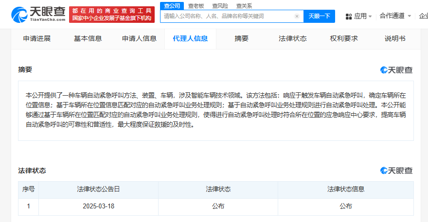Switch to the 查关系 search tab

pyautogui.click(x=244, y=6)
